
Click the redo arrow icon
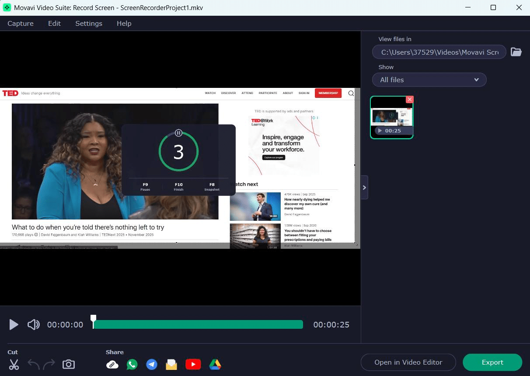point(49,364)
